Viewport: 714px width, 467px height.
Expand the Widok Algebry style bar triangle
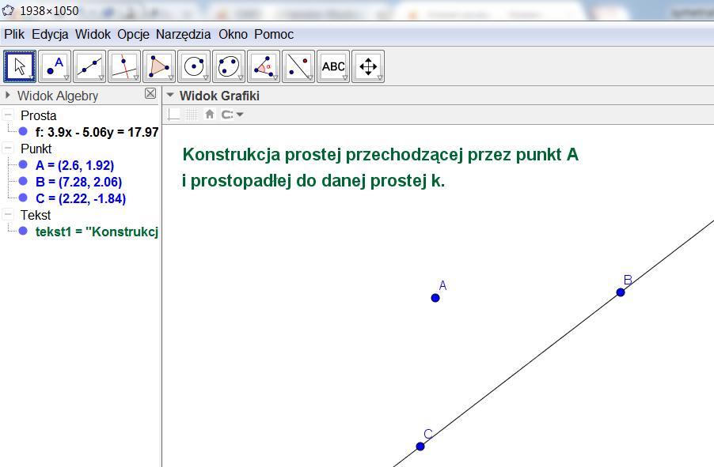pyautogui.click(x=8, y=96)
